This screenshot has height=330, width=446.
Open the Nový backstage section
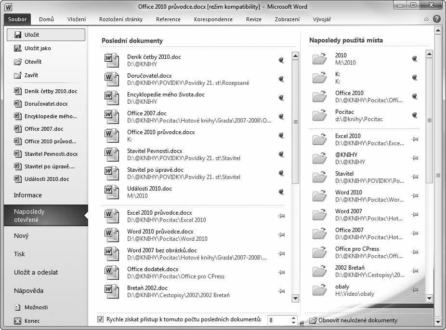point(46,235)
